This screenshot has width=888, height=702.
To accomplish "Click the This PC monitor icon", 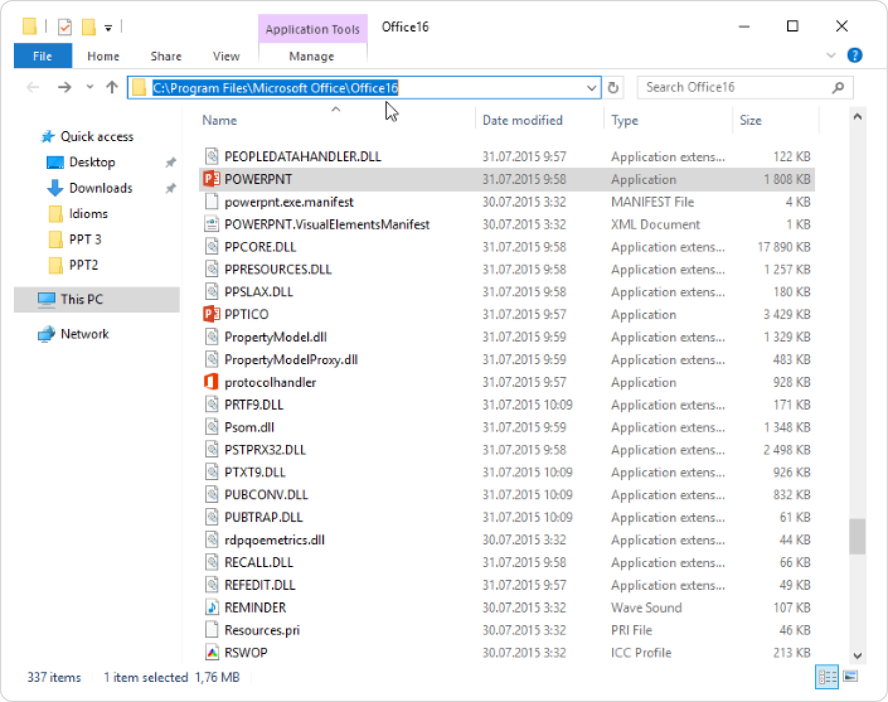I will coord(47,299).
